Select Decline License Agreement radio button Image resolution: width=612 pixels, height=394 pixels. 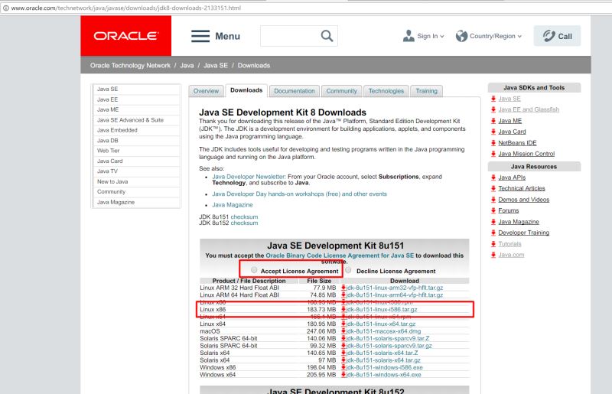coord(349,270)
